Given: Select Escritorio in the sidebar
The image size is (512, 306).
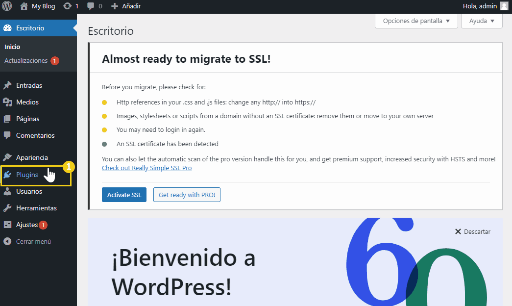Looking at the screenshot, I should [39, 28].
